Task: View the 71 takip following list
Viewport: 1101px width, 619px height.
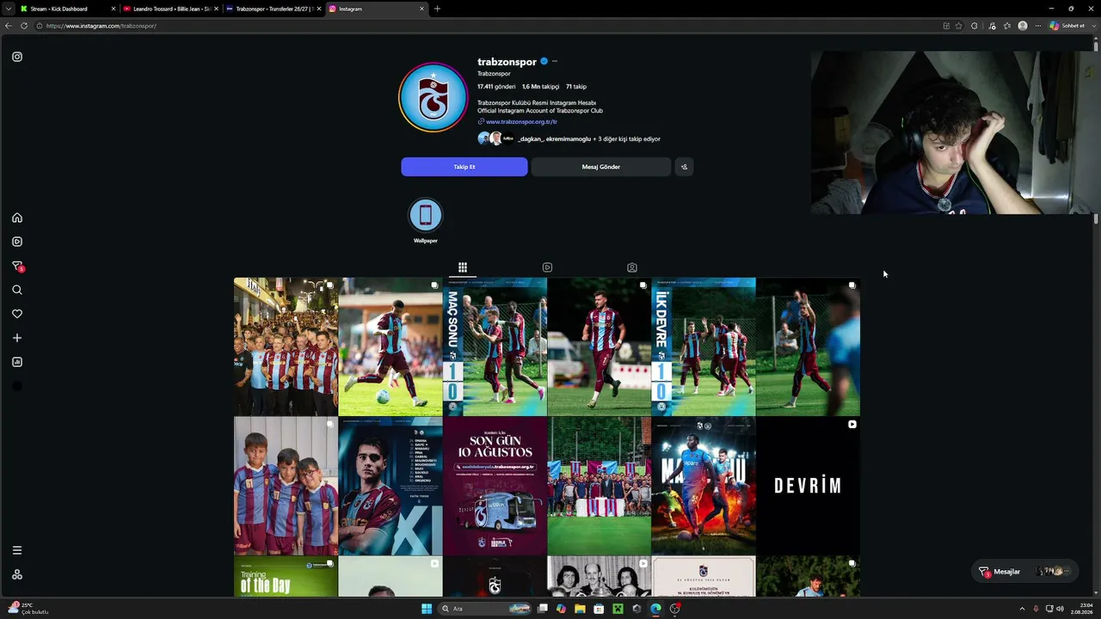Action: (x=576, y=87)
